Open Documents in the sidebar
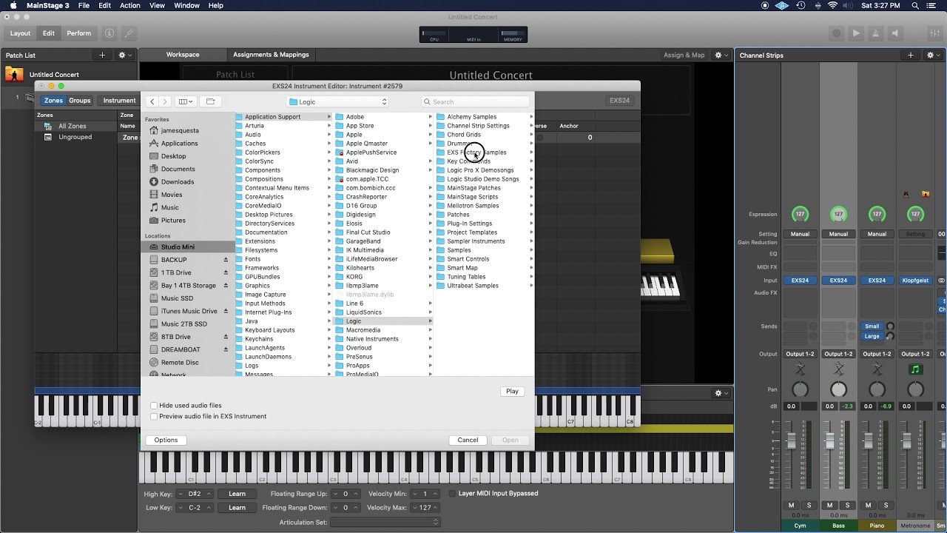947x533 pixels. point(178,169)
